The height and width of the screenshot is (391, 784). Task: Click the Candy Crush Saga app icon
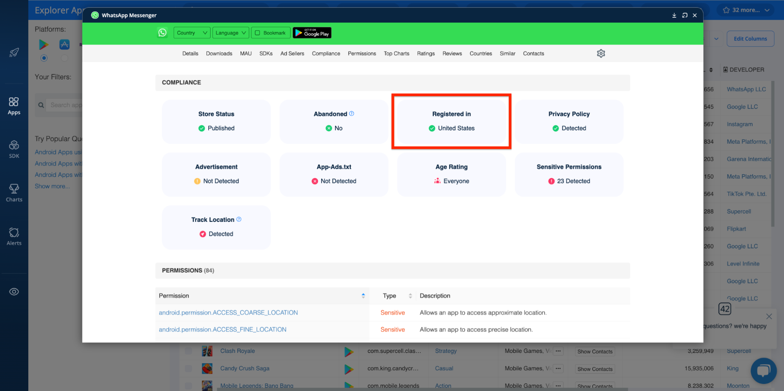coord(207,368)
